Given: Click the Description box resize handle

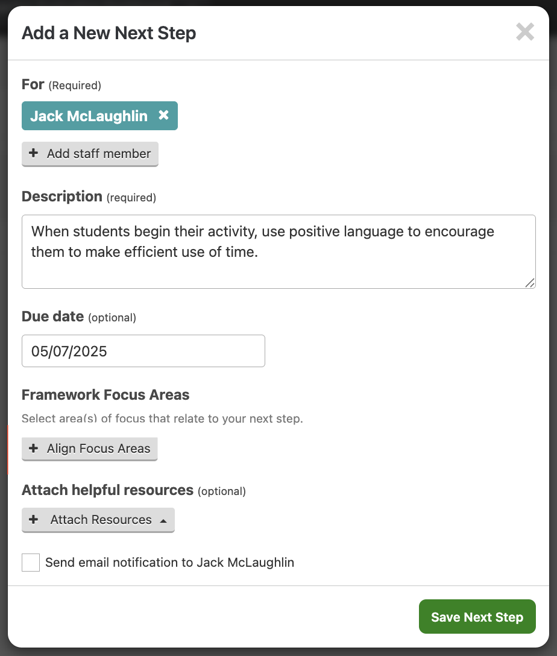Looking at the screenshot, I should tap(530, 283).
